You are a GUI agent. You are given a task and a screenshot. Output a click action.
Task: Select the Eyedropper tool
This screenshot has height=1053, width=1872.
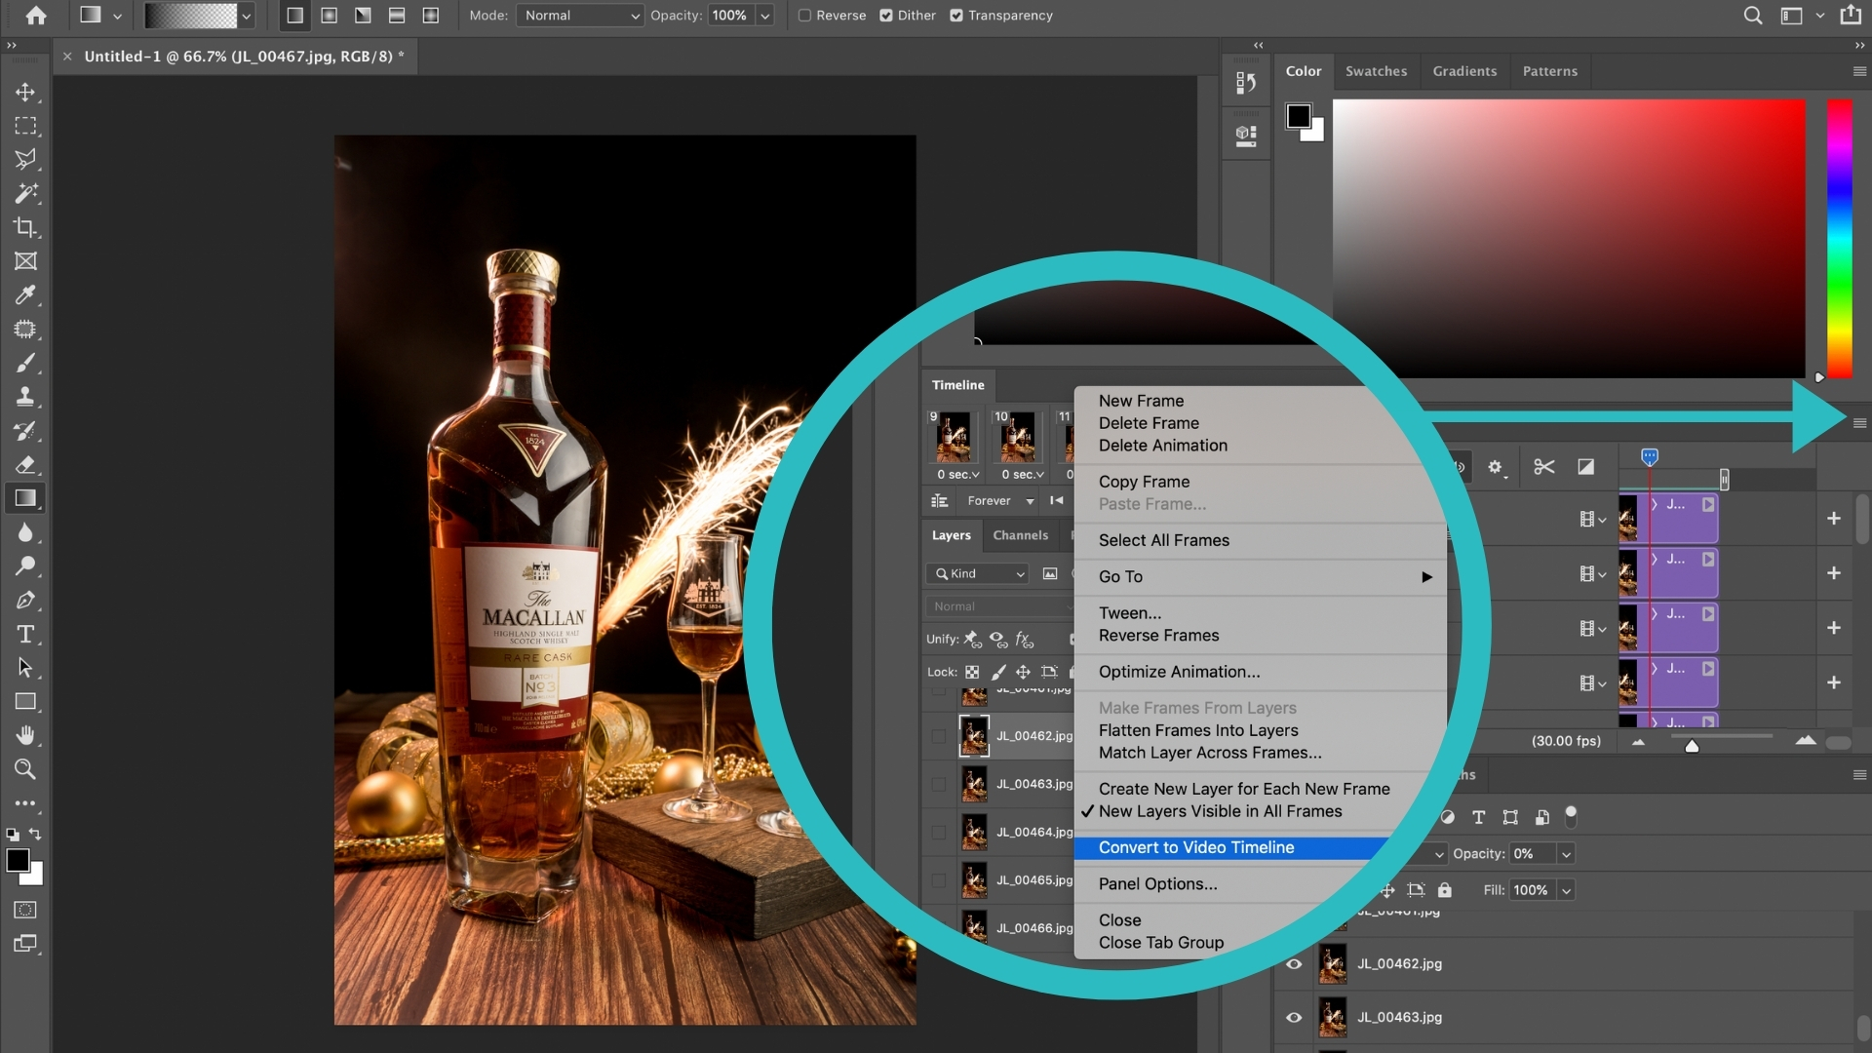(25, 294)
